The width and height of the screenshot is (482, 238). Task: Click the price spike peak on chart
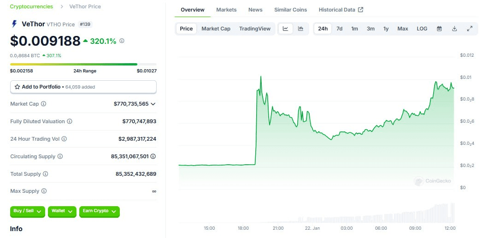click(x=261, y=77)
